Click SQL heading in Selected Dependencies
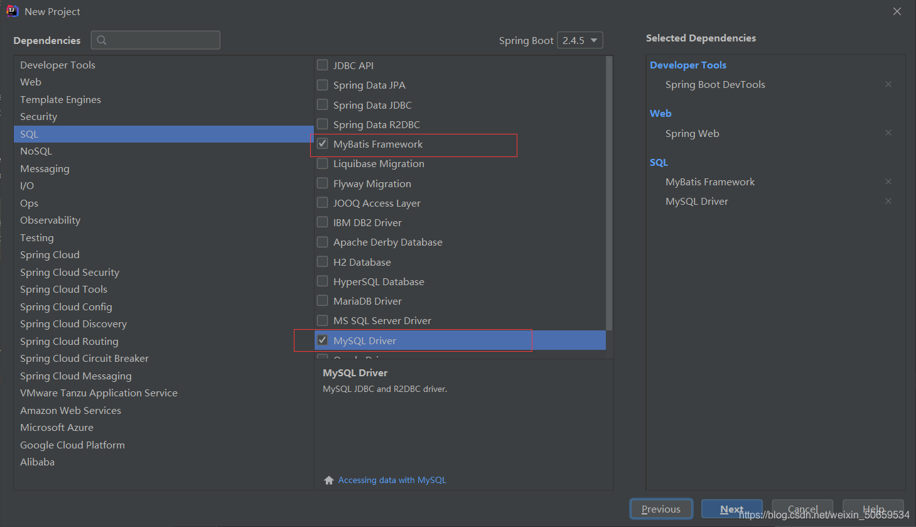Image resolution: width=916 pixels, height=527 pixels. 659,162
